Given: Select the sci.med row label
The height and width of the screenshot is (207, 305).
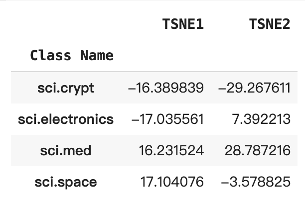Looking at the screenshot, I should tap(66, 150).
